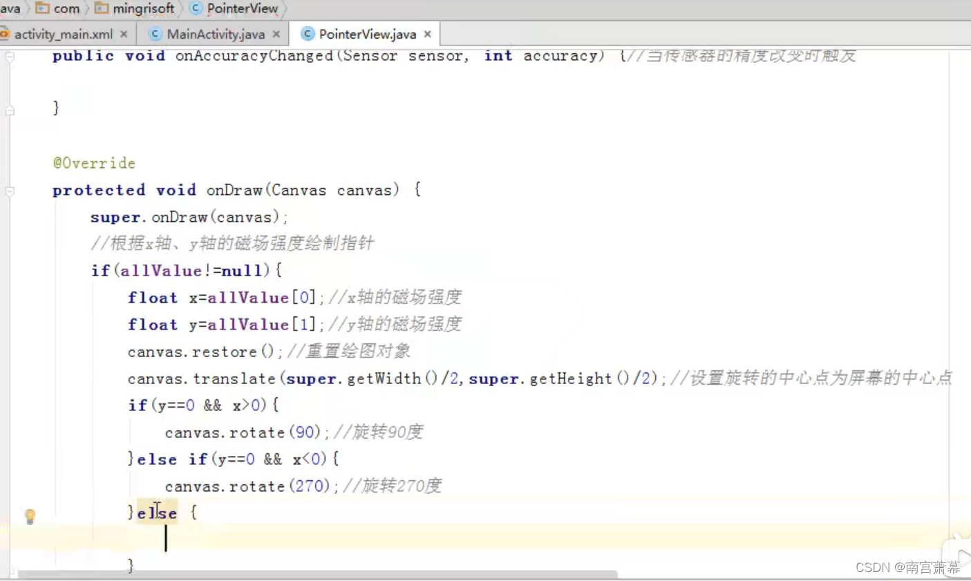Click the highlighted else keyword
The width and height of the screenshot is (971, 581).
point(157,513)
